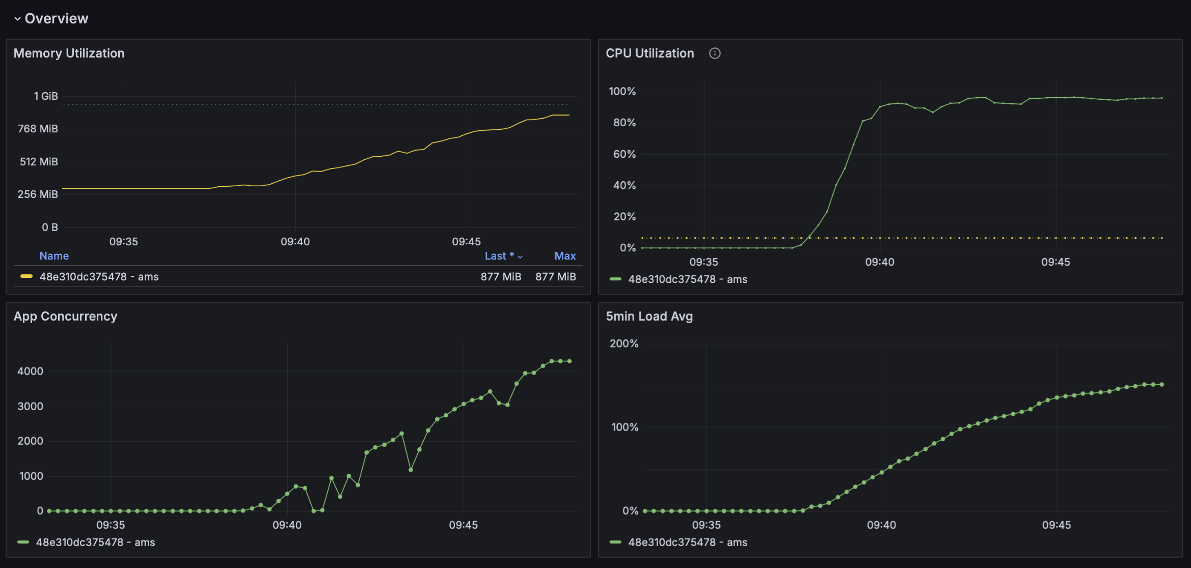The image size is (1191, 568).
Task: Sort legend by Last column
Action: (x=499, y=256)
